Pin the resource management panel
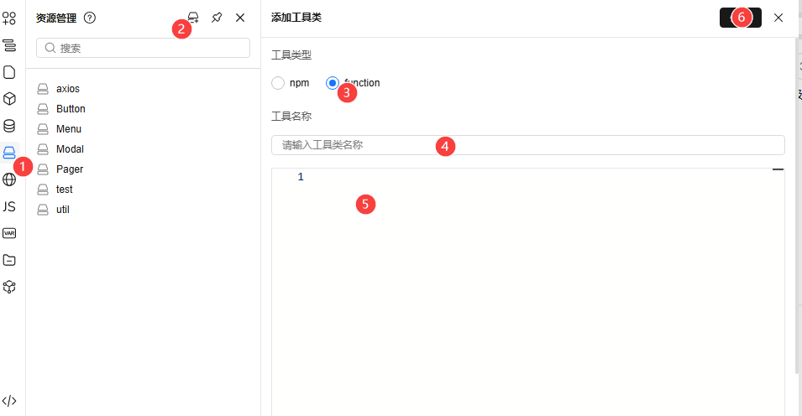This screenshot has height=416, width=802. pyautogui.click(x=217, y=18)
